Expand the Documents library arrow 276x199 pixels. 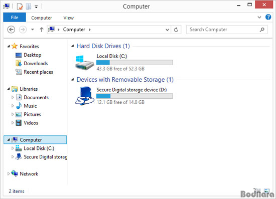13,97
